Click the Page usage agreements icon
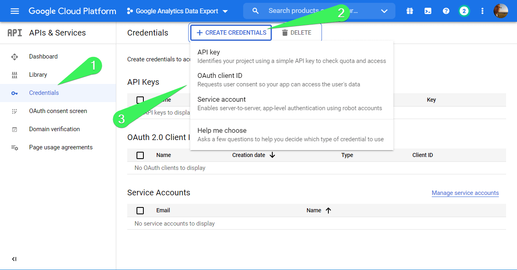 coord(15,147)
